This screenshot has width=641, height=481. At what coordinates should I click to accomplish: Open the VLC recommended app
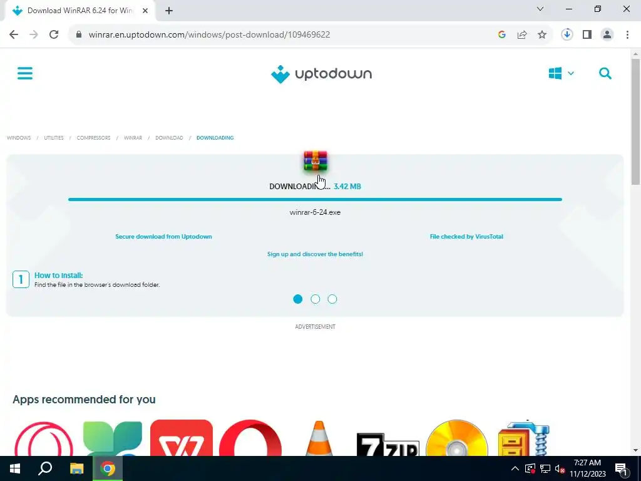(319, 438)
